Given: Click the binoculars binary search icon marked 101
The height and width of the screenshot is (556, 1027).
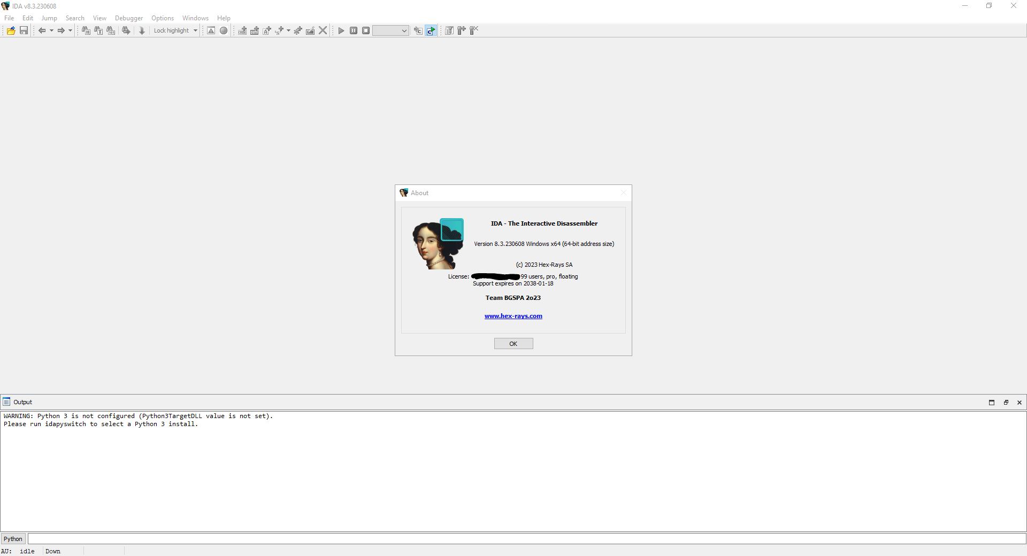Looking at the screenshot, I should point(111,30).
